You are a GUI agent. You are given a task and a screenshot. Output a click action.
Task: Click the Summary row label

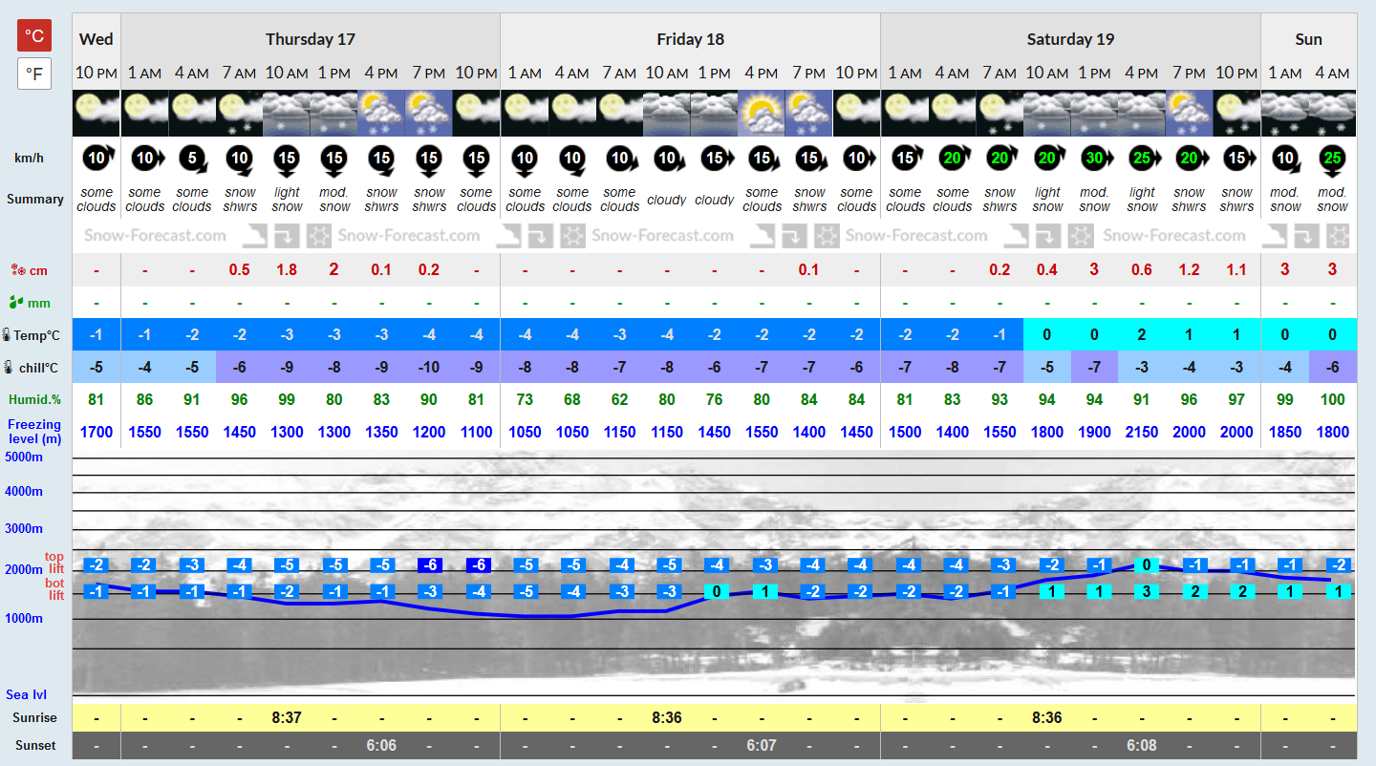(35, 199)
